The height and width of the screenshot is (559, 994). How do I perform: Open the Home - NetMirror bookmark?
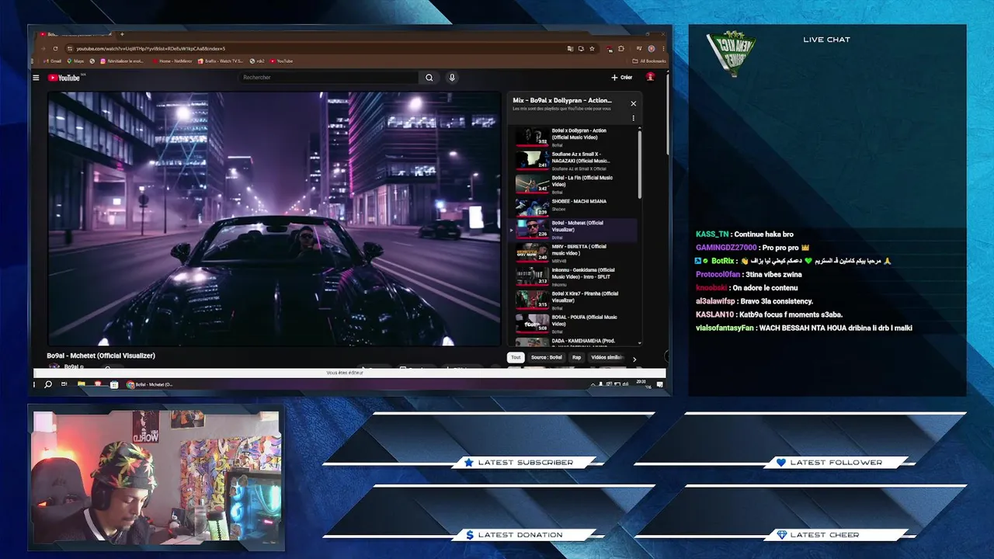coord(172,61)
